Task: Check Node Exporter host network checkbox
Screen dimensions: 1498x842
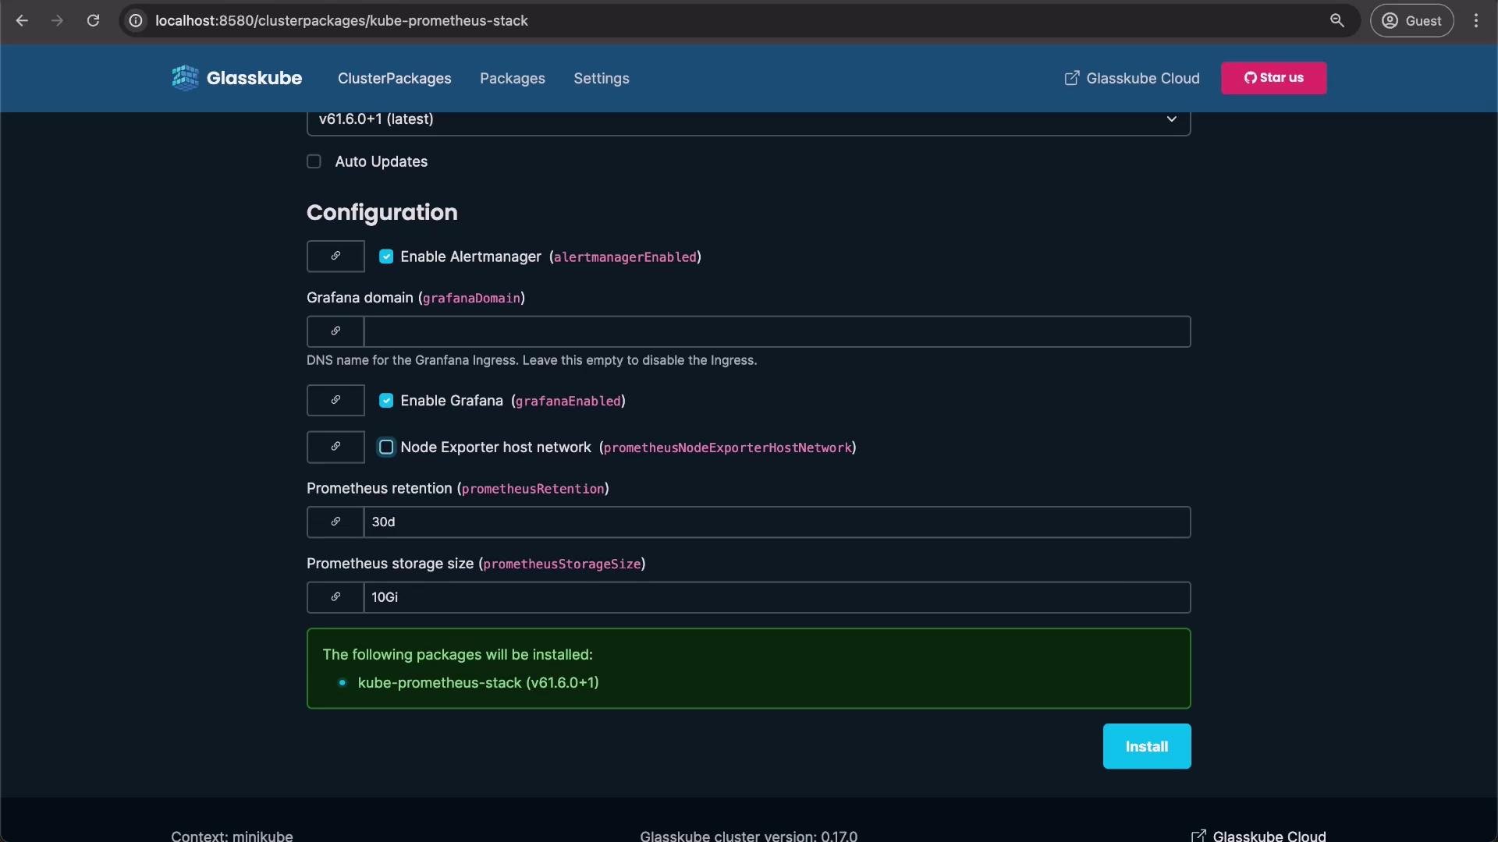Action: [386, 447]
